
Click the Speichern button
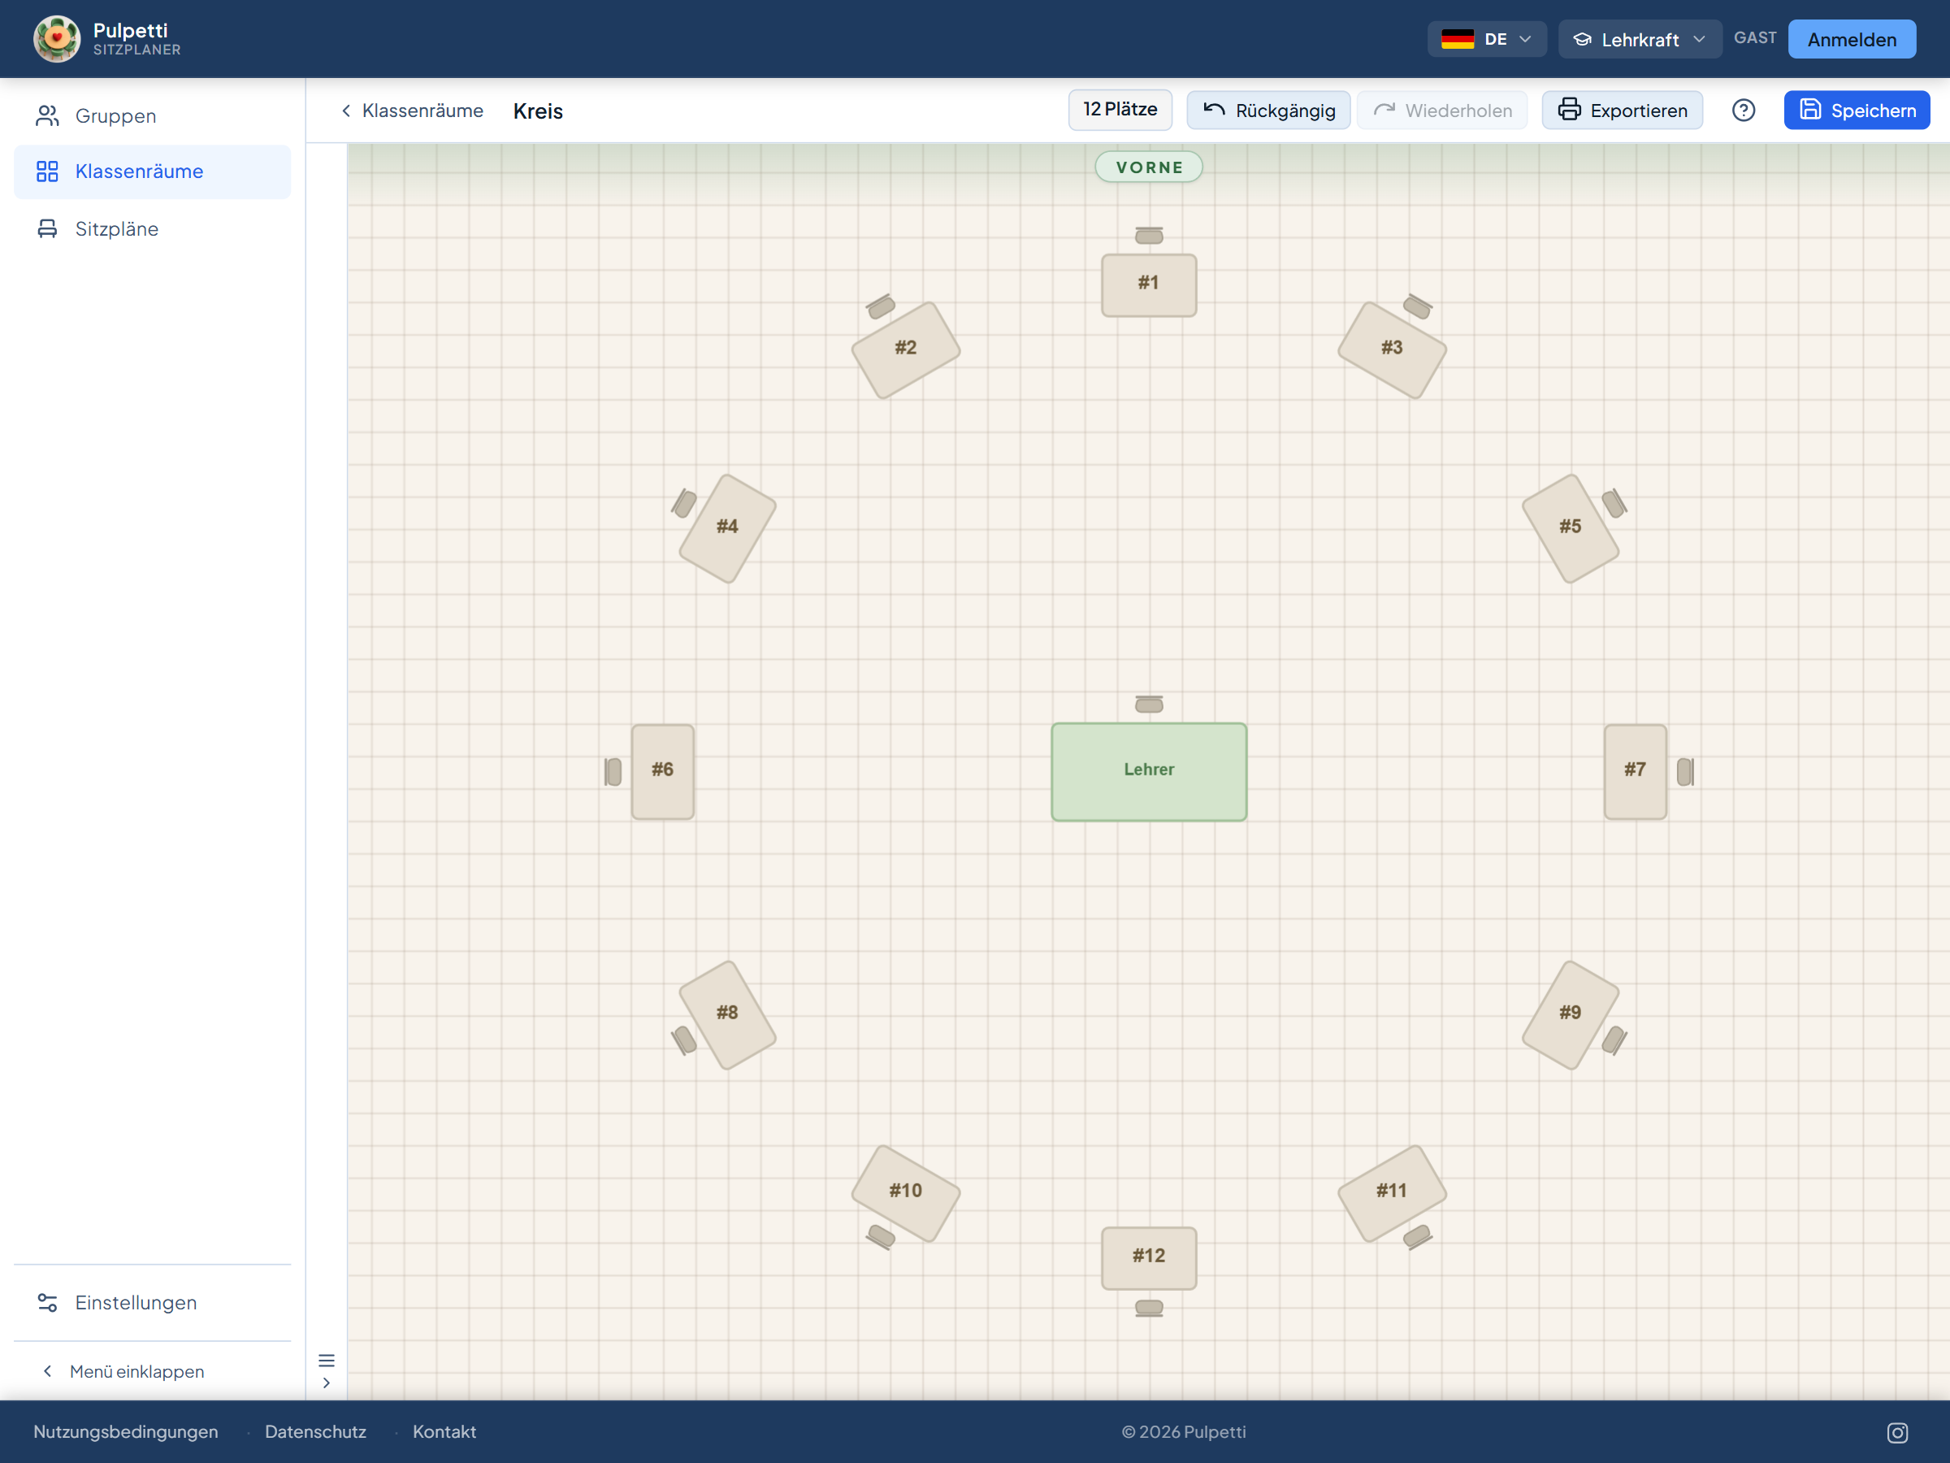click(1857, 111)
